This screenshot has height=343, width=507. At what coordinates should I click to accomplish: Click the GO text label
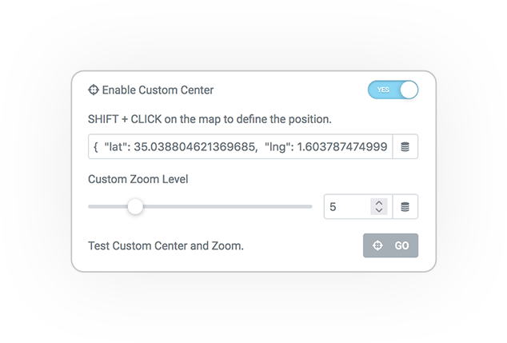401,245
